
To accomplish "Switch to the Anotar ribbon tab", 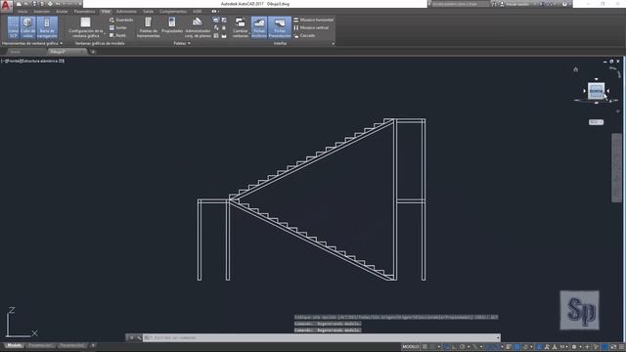I will pos(62,12).
